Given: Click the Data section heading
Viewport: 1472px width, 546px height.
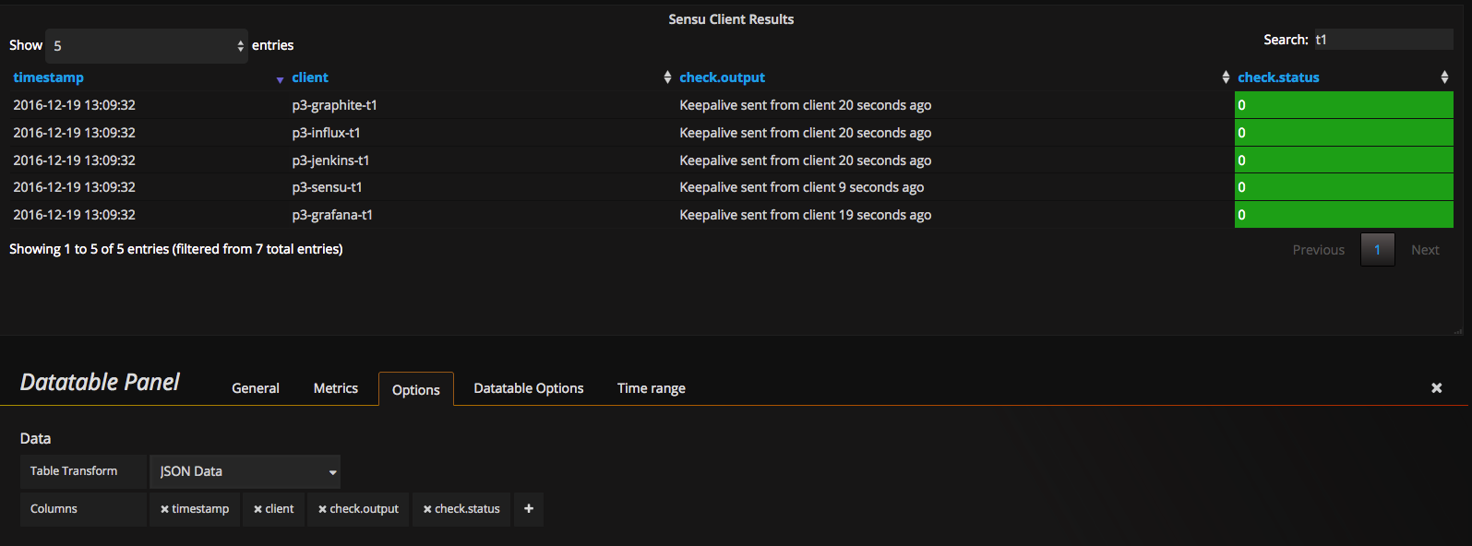Looking at the screenshot, I should [x=35, y=439].
